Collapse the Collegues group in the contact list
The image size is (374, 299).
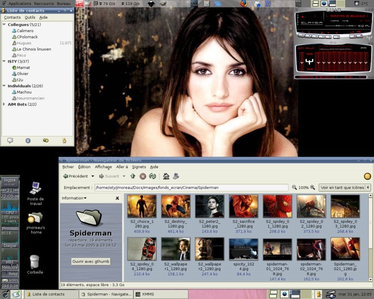(4, 24)
